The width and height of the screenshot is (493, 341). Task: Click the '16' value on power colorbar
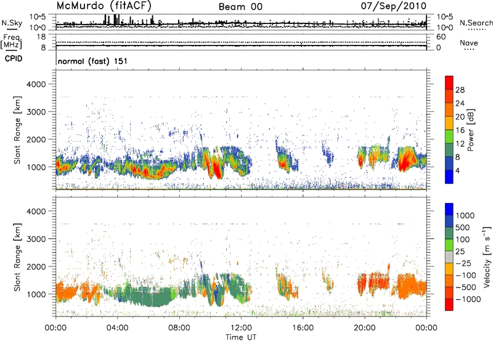click(460, 130)
